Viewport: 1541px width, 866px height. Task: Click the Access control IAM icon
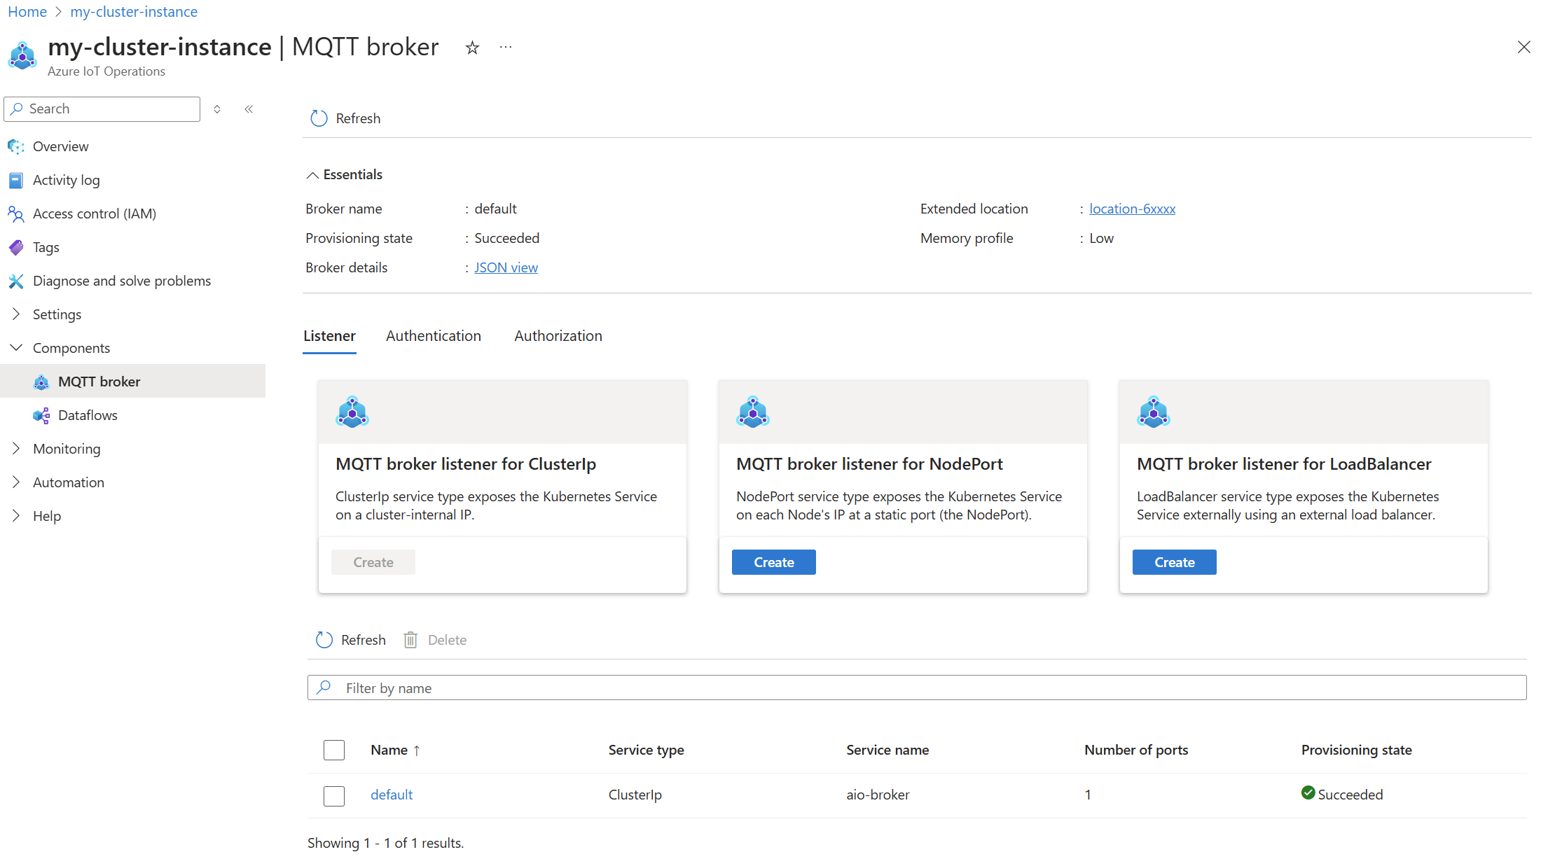(x=16, y=213)
